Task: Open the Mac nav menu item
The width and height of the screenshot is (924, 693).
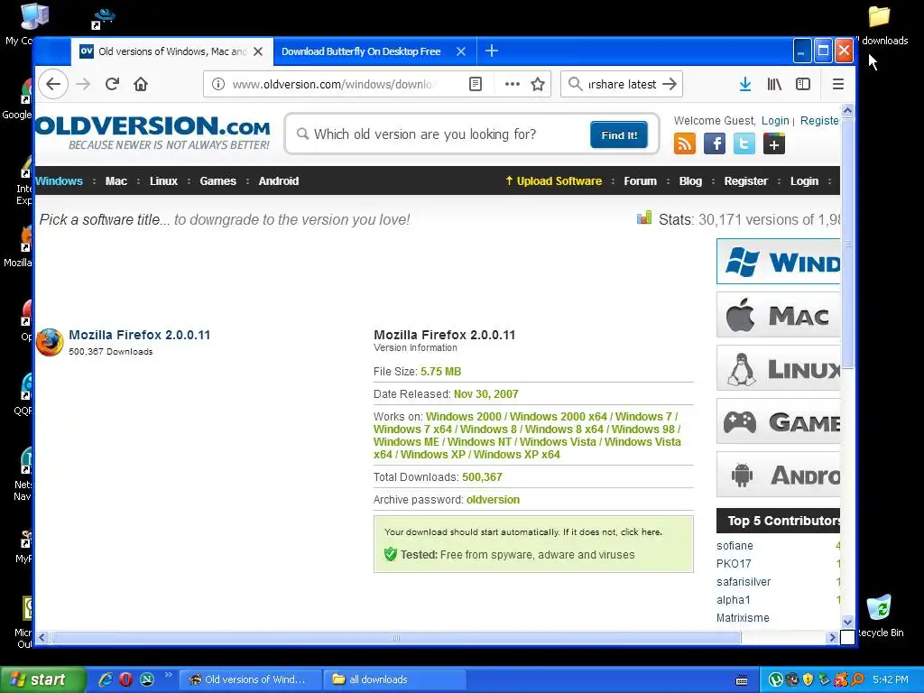Action: point(116,180)
